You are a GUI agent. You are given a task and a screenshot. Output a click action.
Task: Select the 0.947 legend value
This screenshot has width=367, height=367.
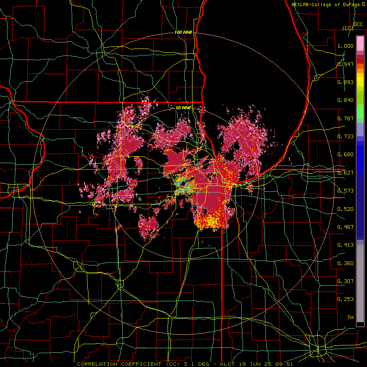pyautogui.click(x=345, y=64)
